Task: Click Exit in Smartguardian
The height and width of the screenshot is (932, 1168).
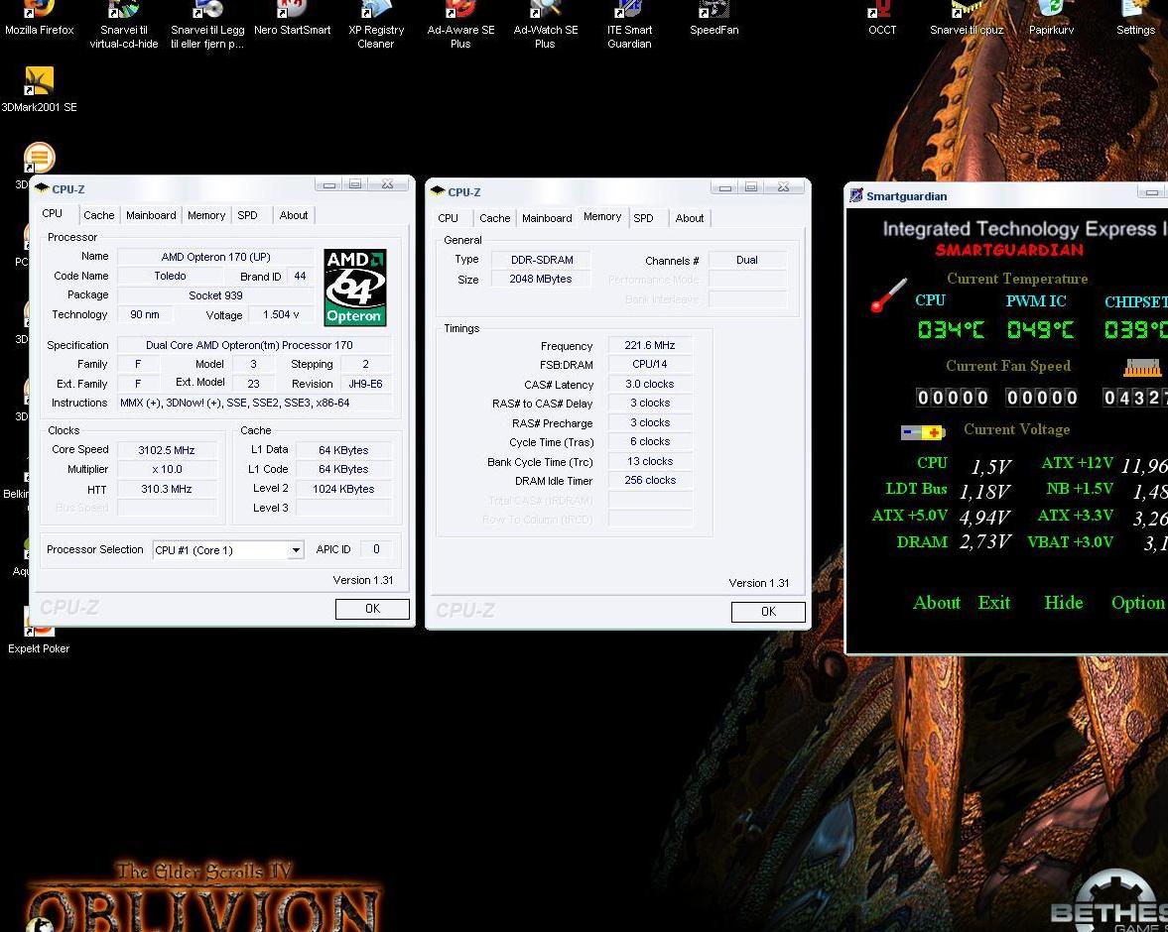Action: pos(994,602)
